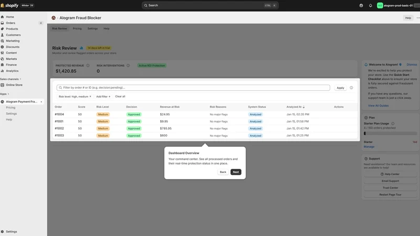Click the Alogram app icon in header
This screenshot has width=420, height=236.
coord(54,18)
